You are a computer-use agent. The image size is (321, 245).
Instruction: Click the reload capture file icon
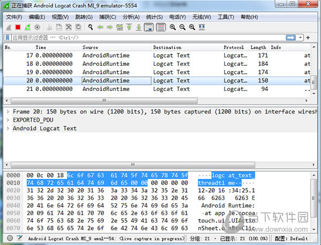pos(78,27)
